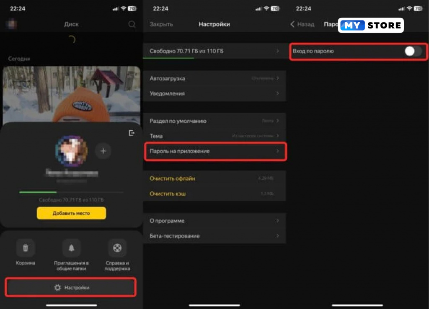The height and width of the screenshot is (309, 429).
Task: Tap Закрыть to close settings
Action: [x=161, y=24]
